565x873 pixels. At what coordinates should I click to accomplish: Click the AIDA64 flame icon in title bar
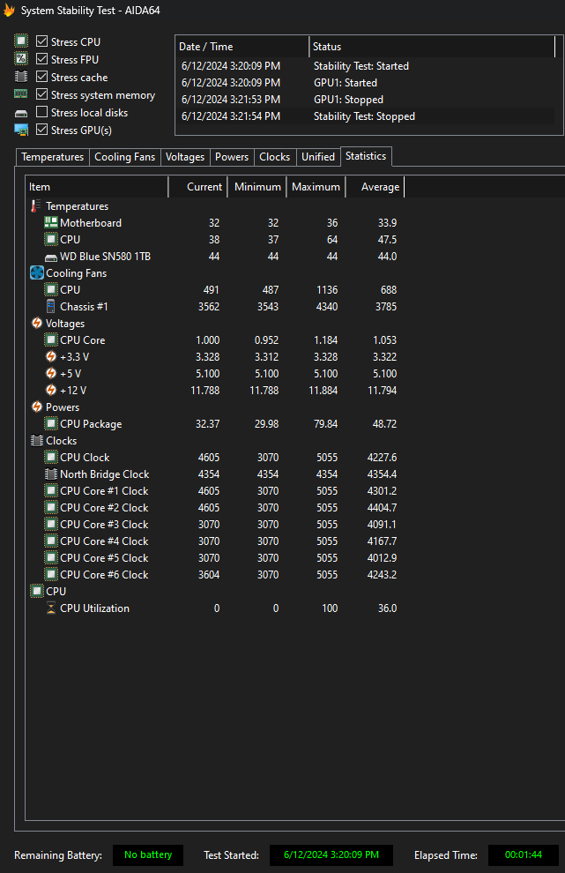pyautogui.click(x=10, y=10)
